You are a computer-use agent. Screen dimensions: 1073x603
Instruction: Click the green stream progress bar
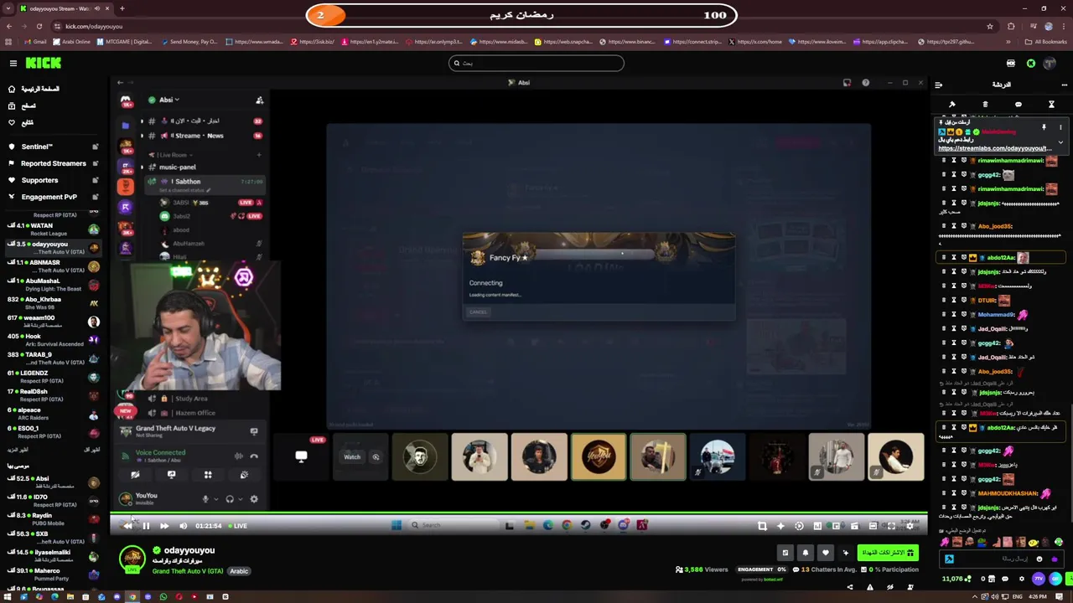(519, 513)
